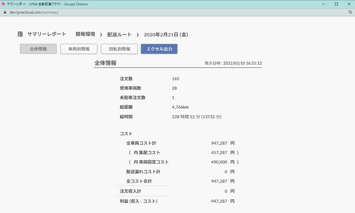Click the chevron after 配送ルート
This screenshot has width=355, height=213.
tap(138, 35)
